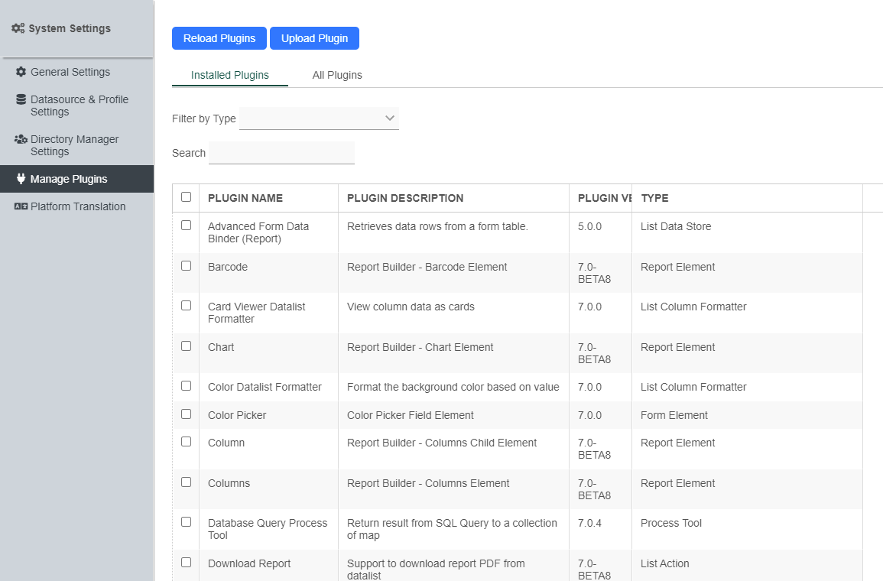Click the System Settings gears icon
This screenshot has height=581, width=883.
(x=18, y=28)
